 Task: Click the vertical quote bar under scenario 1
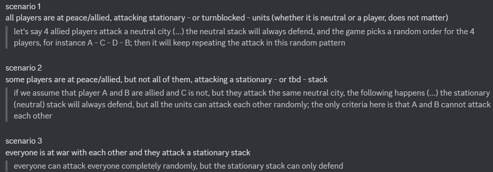(x=6, y=37)
